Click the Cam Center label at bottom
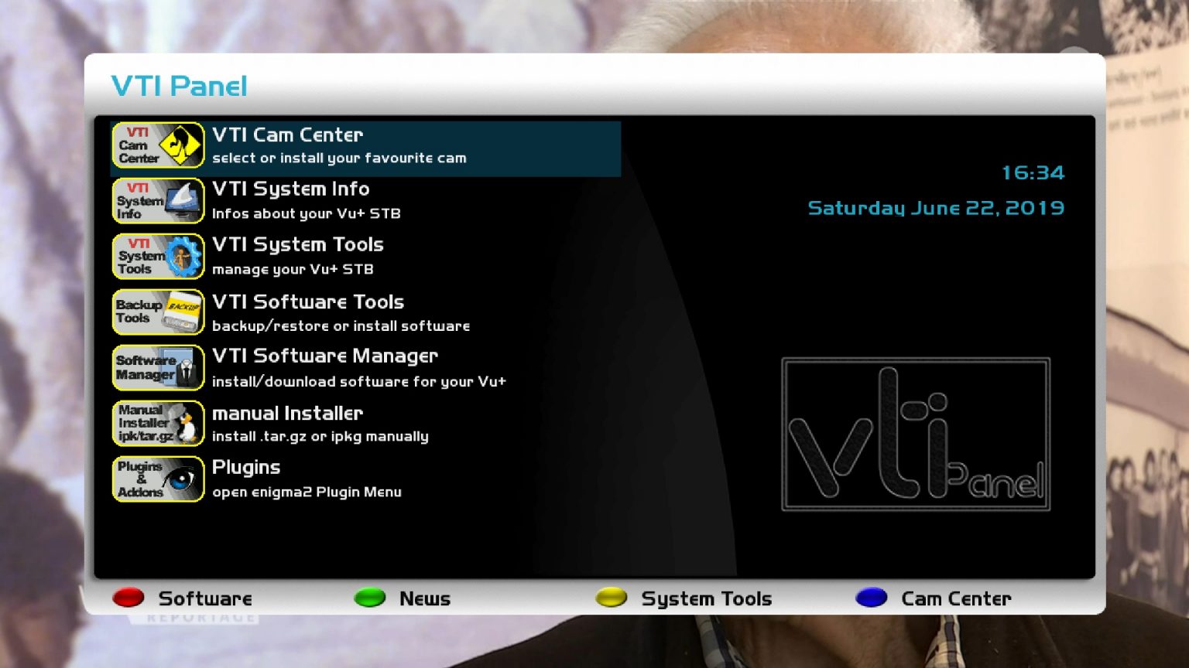1189x668 pixels. pos(956,598)
